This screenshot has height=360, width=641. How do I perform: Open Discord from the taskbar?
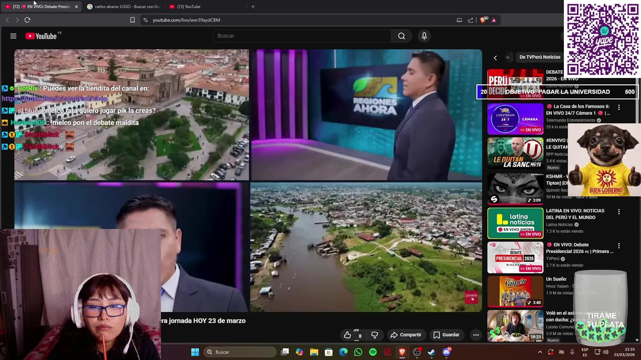[x=446, y=352]
